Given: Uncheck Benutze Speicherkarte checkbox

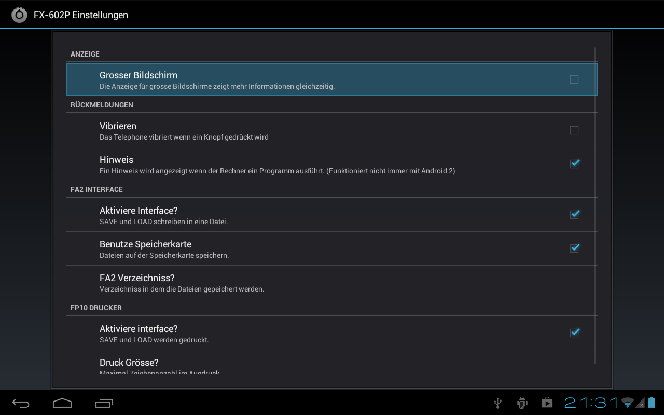Looking at the screenshot, I should [574, 248].
